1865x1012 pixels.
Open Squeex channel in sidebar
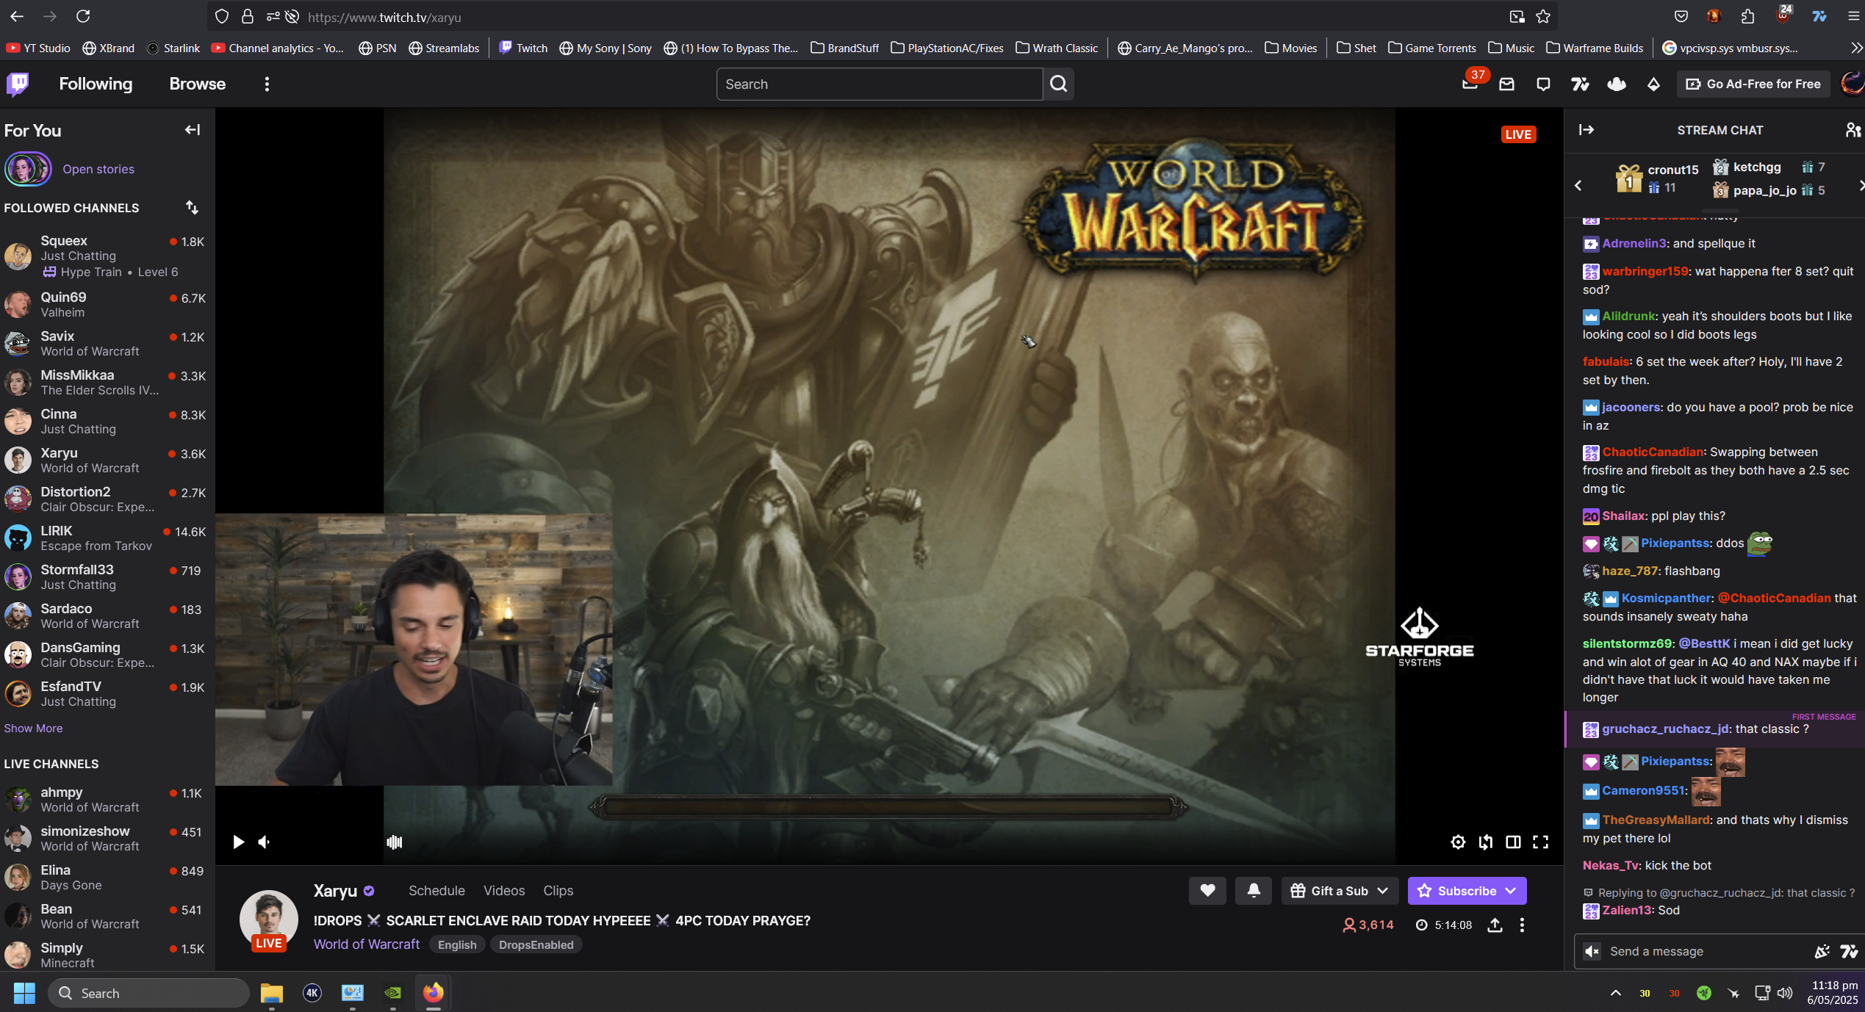[107, 256]
